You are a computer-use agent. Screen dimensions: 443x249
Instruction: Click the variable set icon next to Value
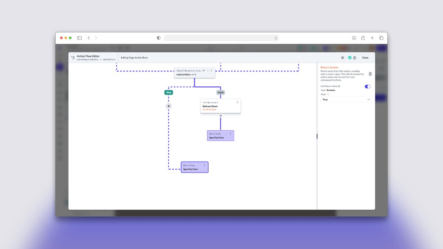(328, 94)
